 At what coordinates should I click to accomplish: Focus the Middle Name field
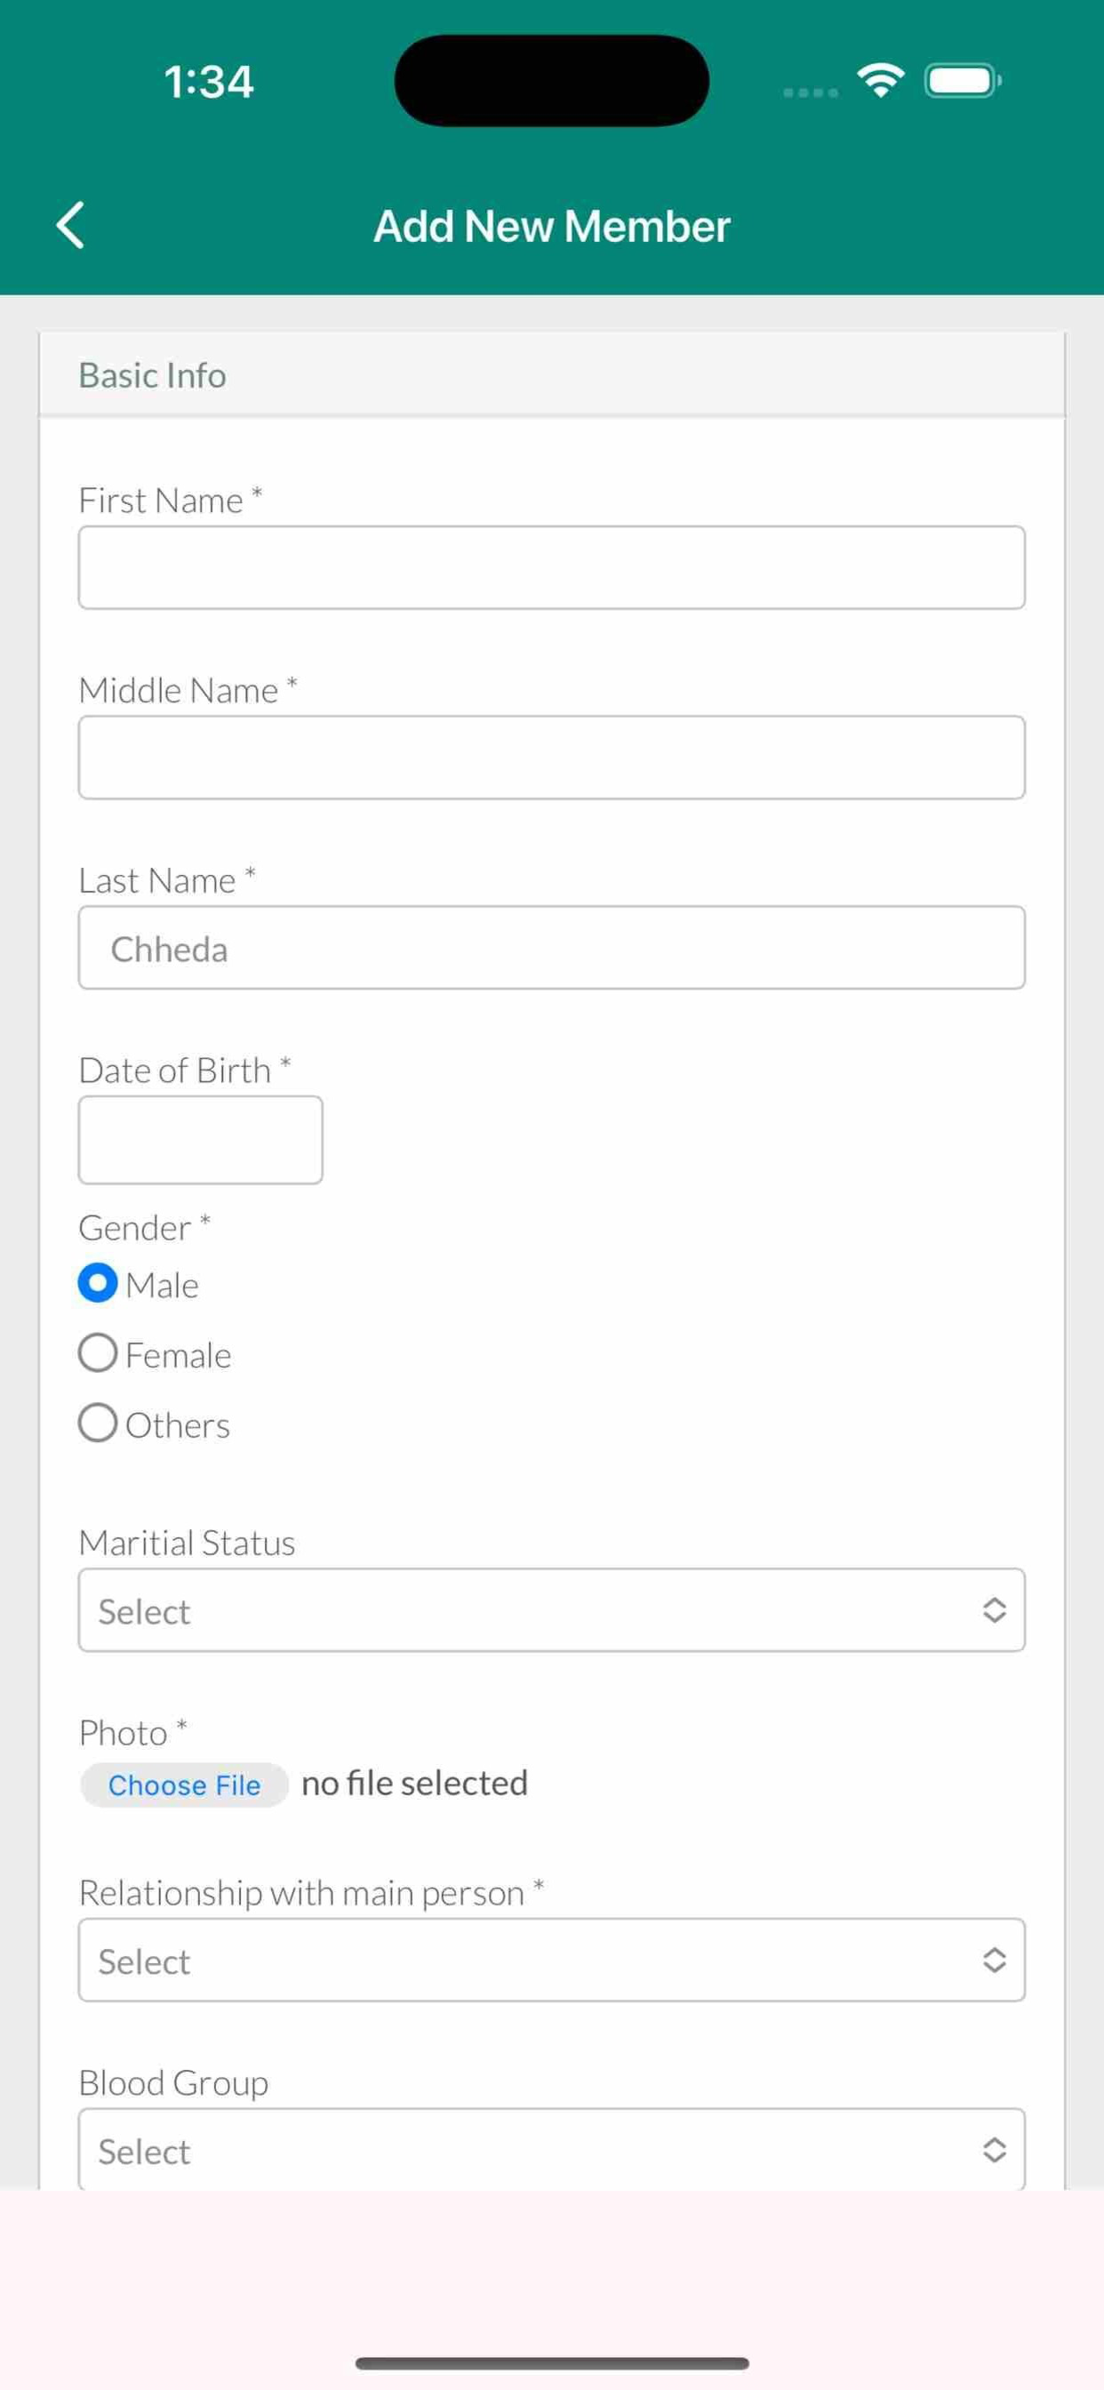point(552,757)
